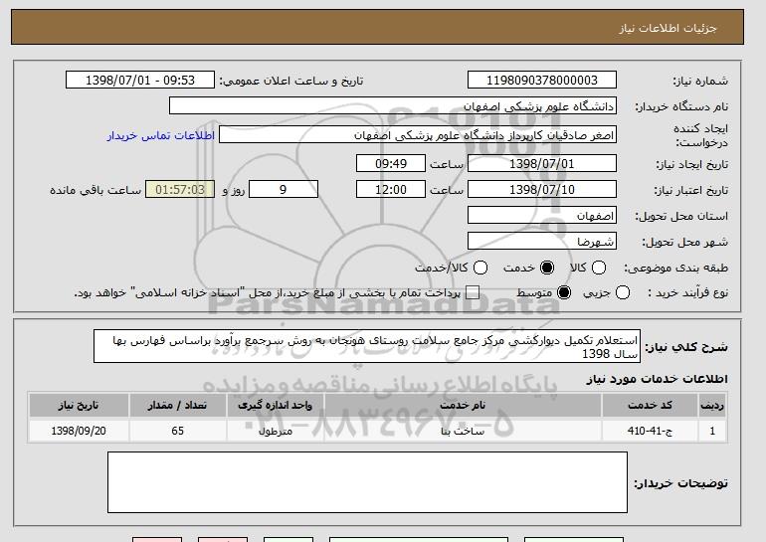Click service code cell ج-41-410
This screenshot has height=542, width=766.
pyautogui.click(x=650, y=431)
